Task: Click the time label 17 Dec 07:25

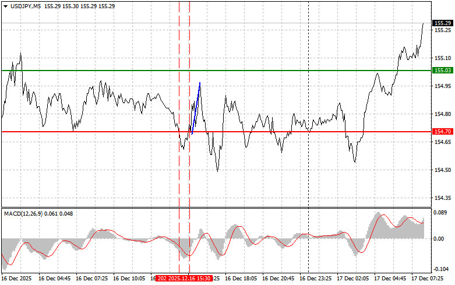Action: (428, 279)
